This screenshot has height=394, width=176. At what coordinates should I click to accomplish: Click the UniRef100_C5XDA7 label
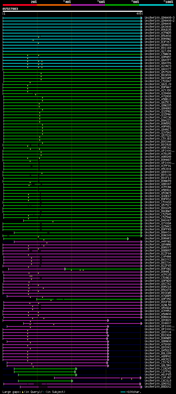pos(158,81)
